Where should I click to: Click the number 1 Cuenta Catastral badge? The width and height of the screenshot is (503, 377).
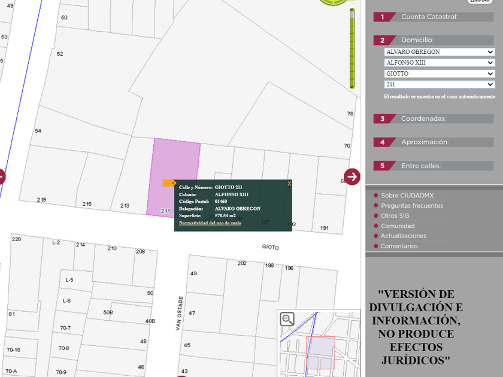pyautogui.click(x=383, y=17)
